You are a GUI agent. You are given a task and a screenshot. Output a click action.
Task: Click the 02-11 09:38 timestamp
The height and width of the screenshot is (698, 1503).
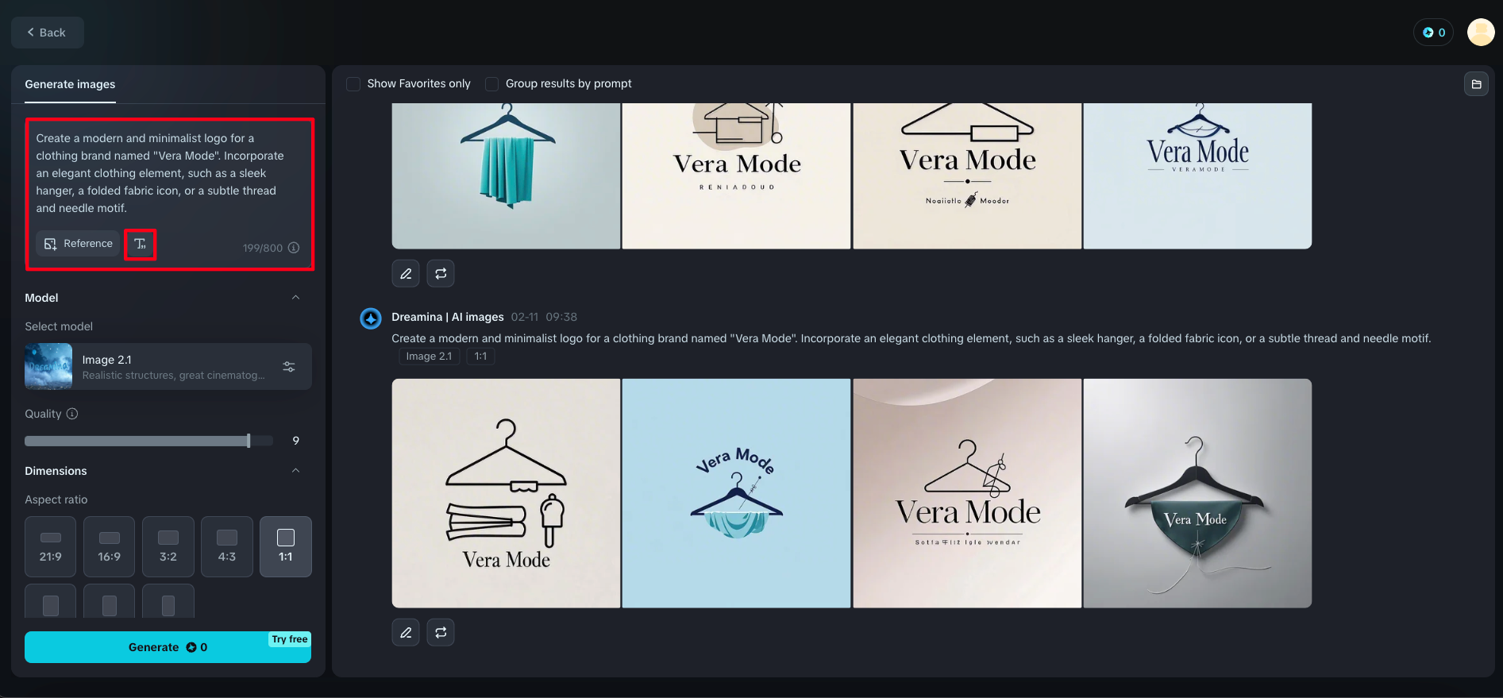(x=544, y=317)
